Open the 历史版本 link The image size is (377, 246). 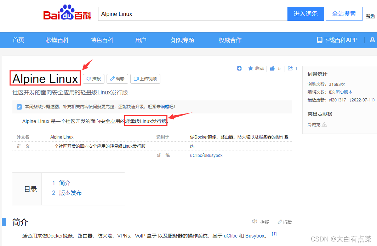click(x=344, y=92)
